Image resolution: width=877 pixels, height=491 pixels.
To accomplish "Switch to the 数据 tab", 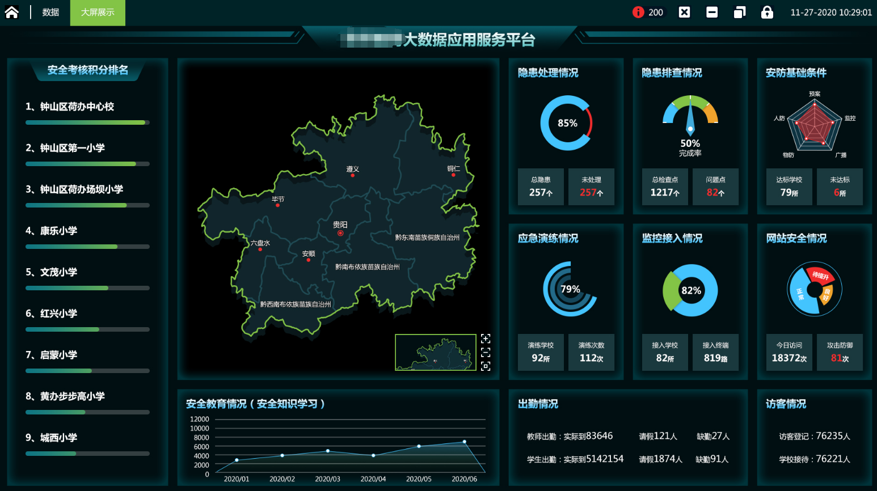I will point(50,12).
